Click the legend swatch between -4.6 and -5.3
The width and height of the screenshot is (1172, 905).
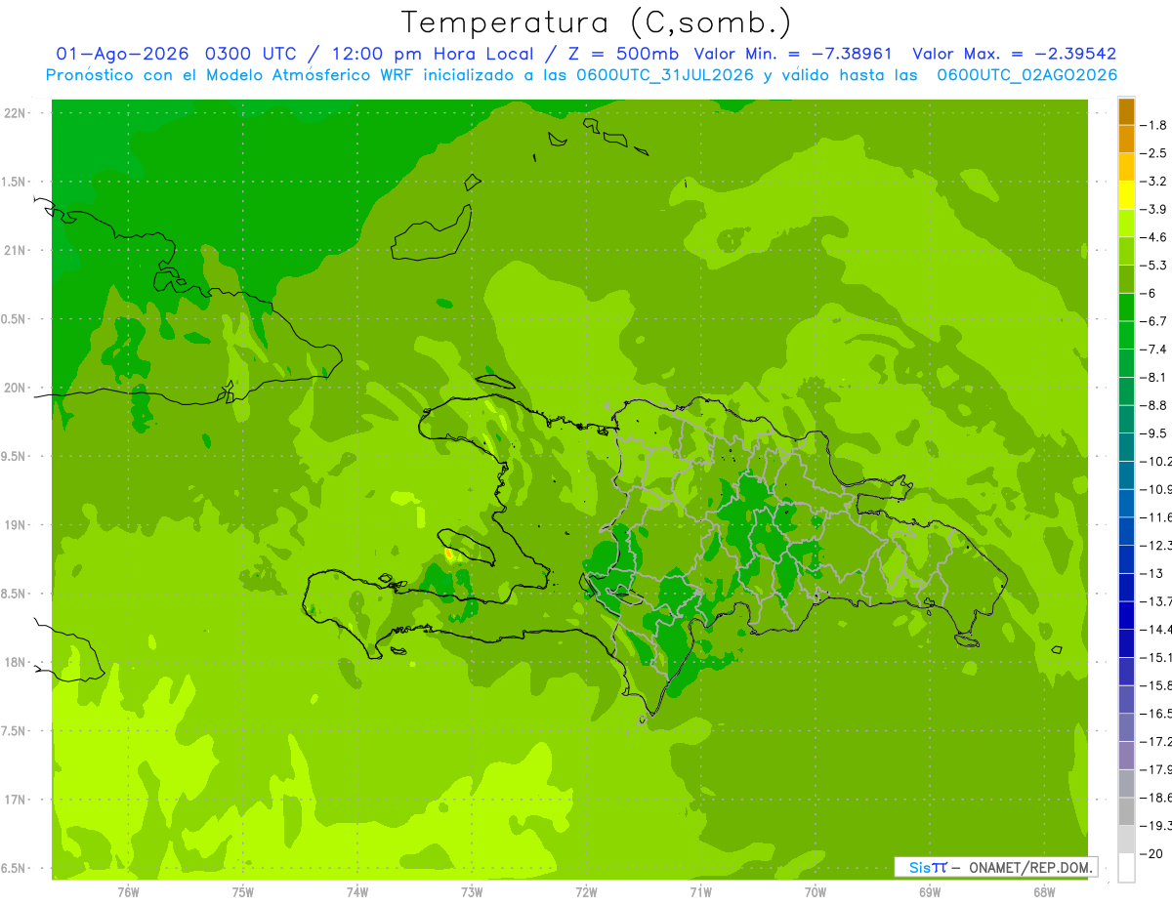coord(1126,251)
